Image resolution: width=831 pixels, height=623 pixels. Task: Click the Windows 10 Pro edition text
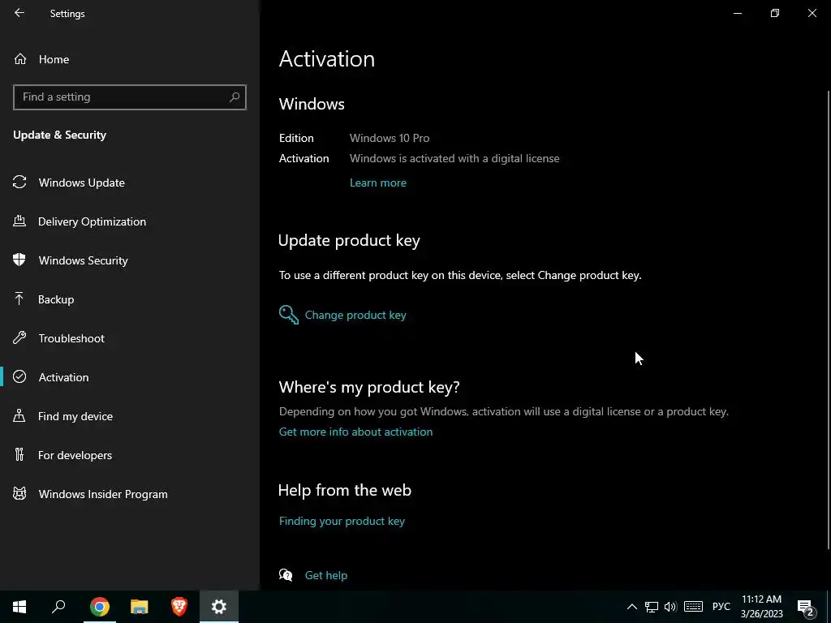[x=390, y=138]
